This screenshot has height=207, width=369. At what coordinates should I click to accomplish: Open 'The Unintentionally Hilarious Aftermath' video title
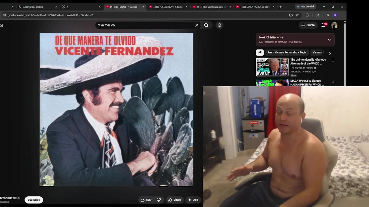point(308,62)
